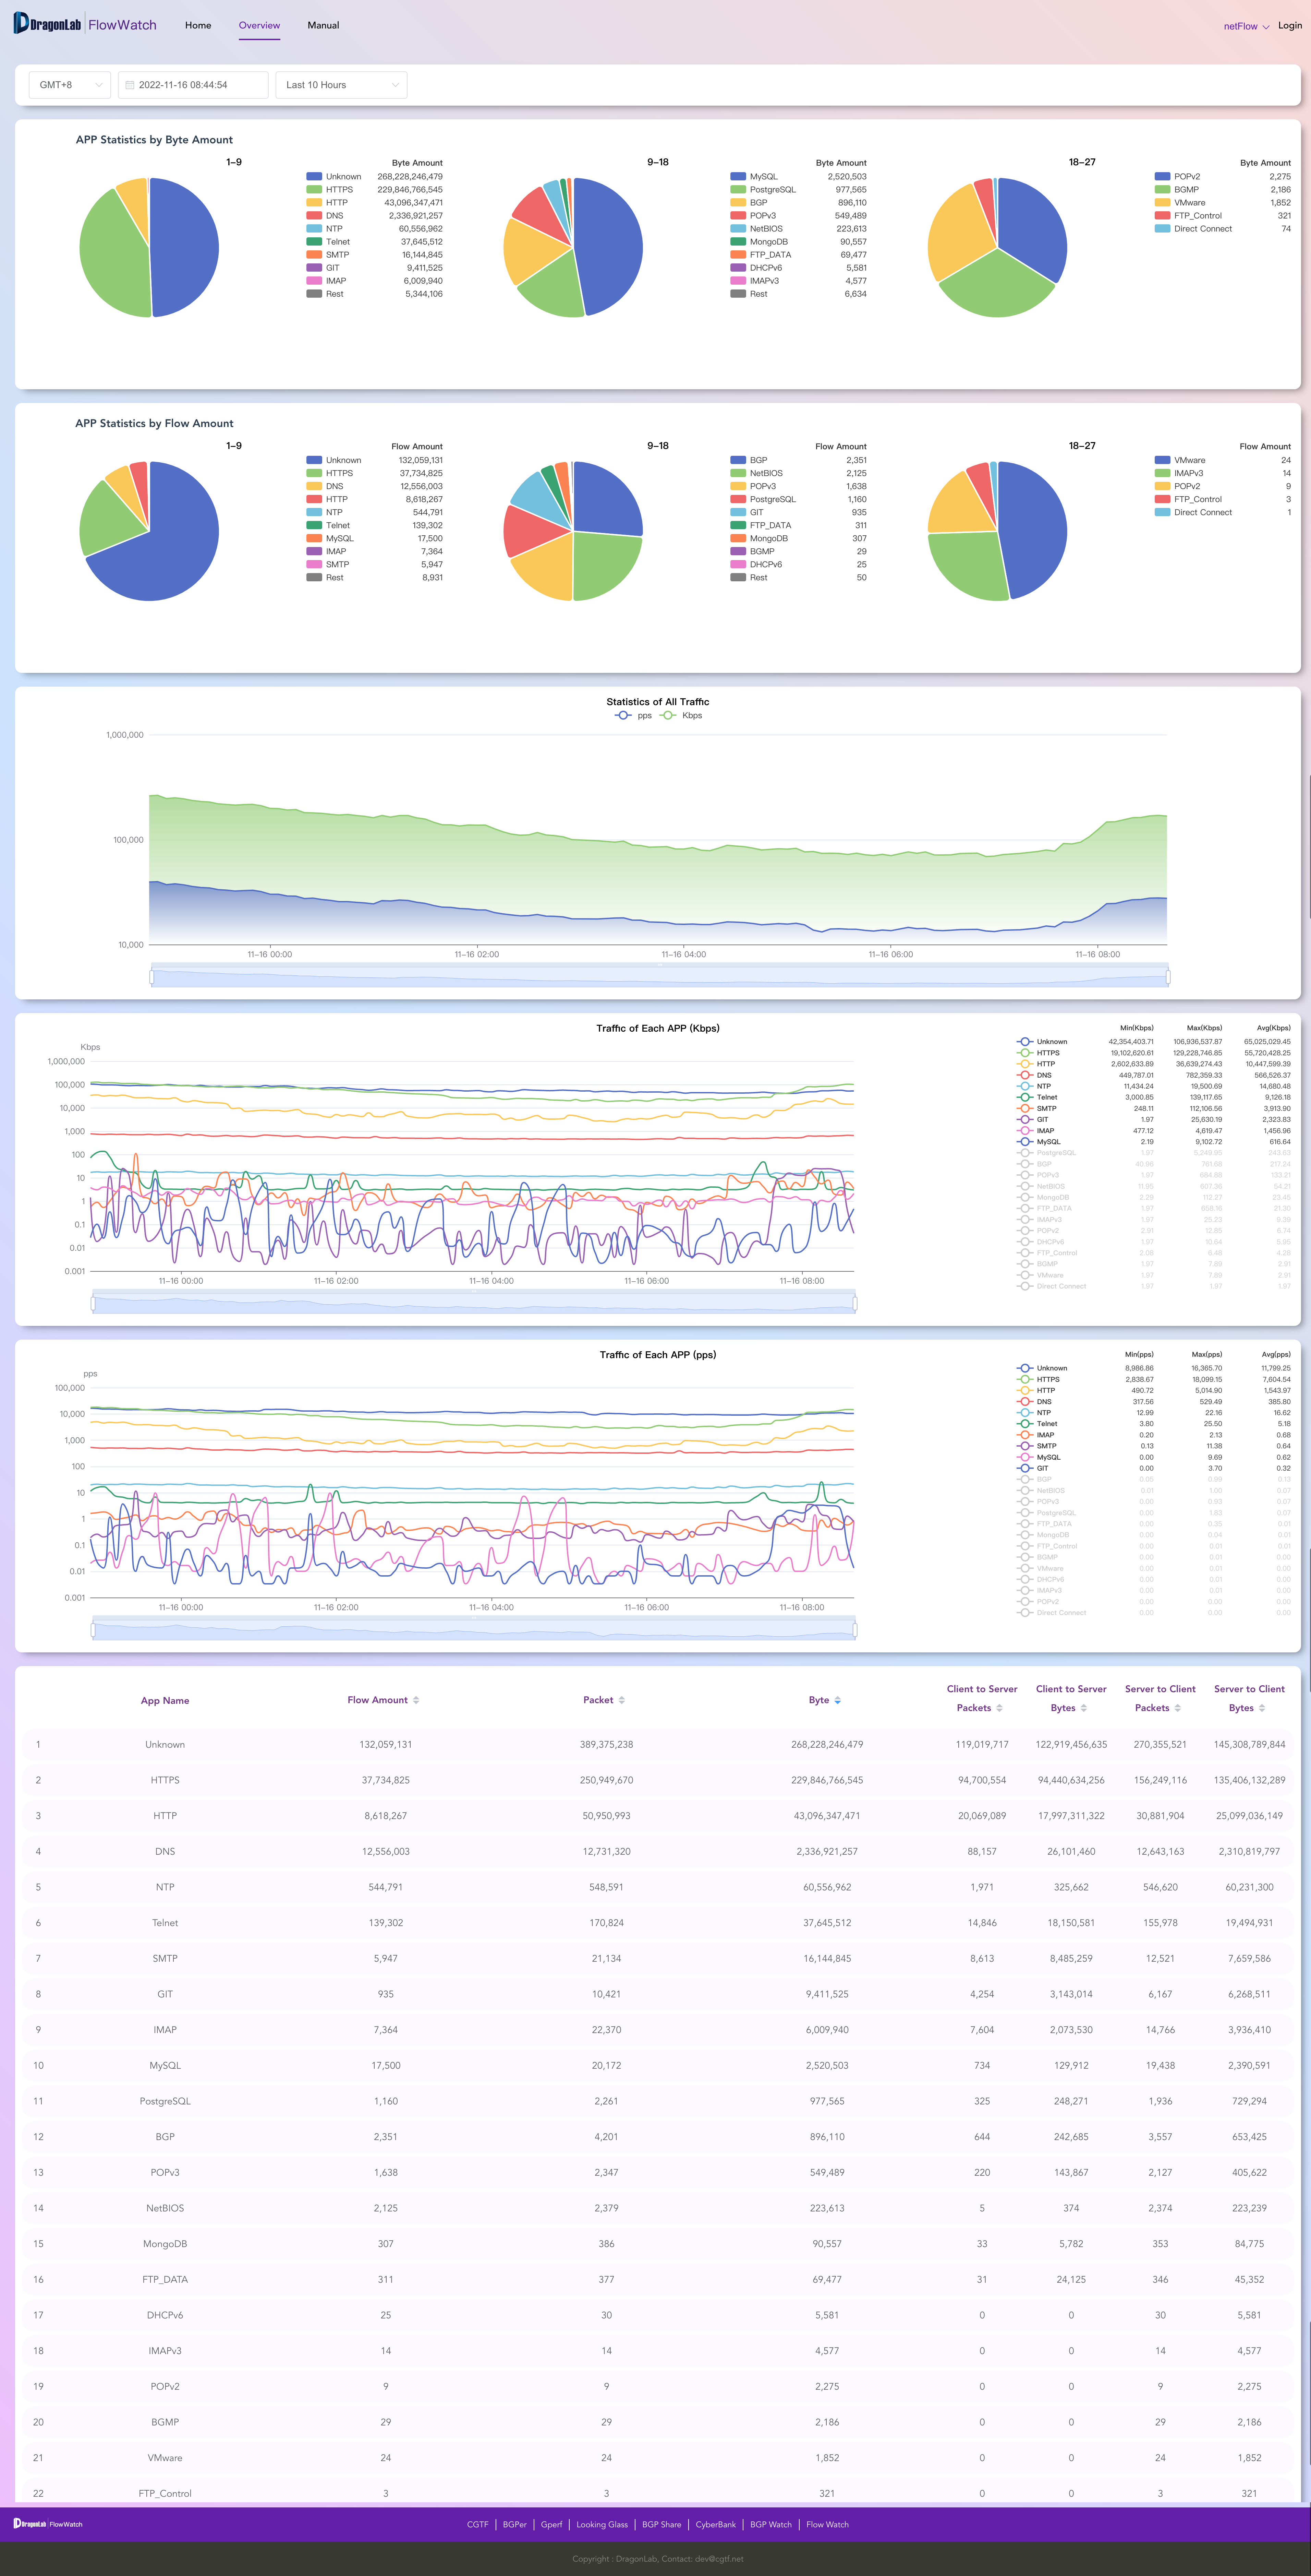This screenshot has width=1311, height=2576.
Task: Click left zoom handle of Kbps chart slider
Action: 93,1303
